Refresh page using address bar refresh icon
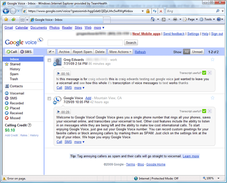Viewport: 227px width, 183px height. [155, 11]
